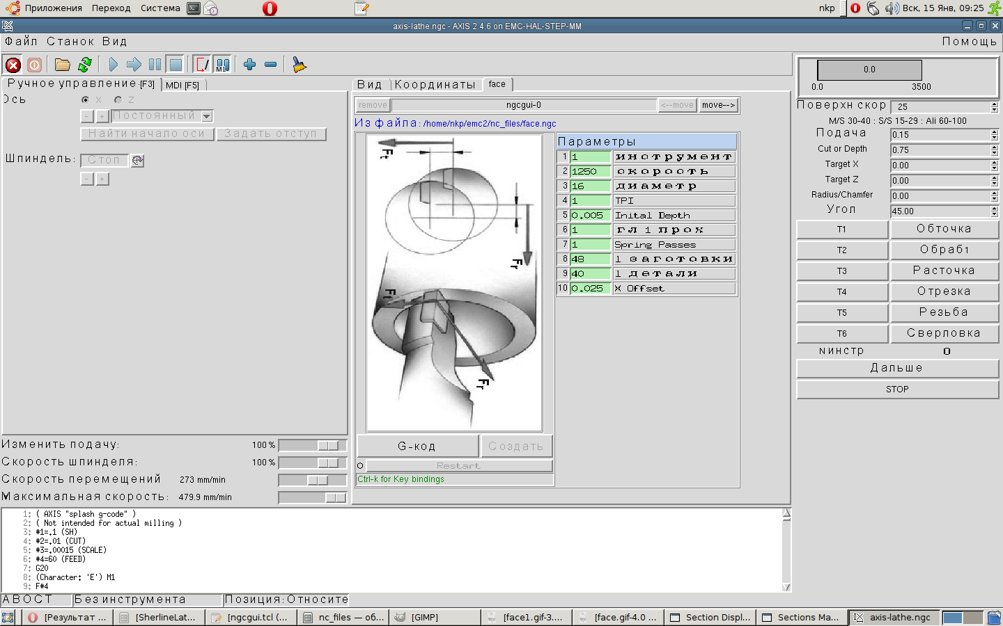Select the Z axis radio button
The height and width of the screenshot is (626, 1003).
(x=118, y=99)
